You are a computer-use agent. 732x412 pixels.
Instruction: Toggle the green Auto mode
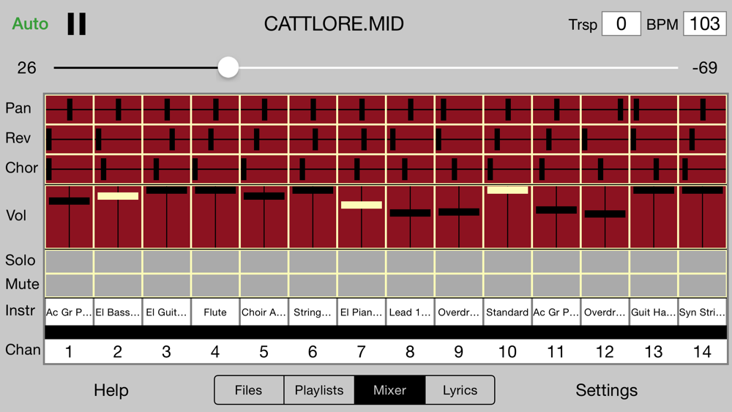(30, 24)
